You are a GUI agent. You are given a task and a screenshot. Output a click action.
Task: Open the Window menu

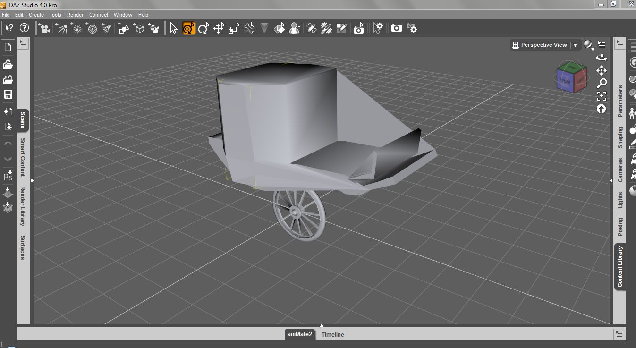[123, 15]
